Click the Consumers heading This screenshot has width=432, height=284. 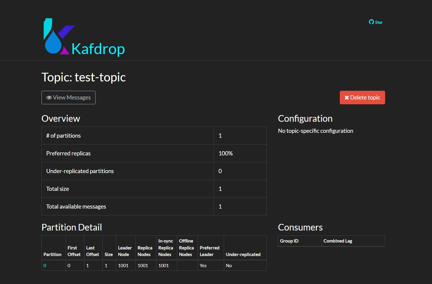pyautogui.click(x=300, y=227)
